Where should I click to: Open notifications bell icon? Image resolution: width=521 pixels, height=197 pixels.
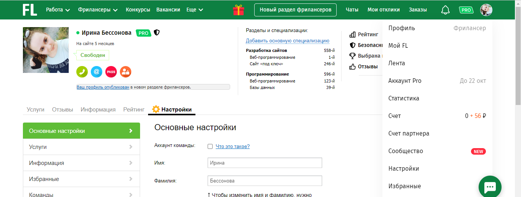coord(445,10)
